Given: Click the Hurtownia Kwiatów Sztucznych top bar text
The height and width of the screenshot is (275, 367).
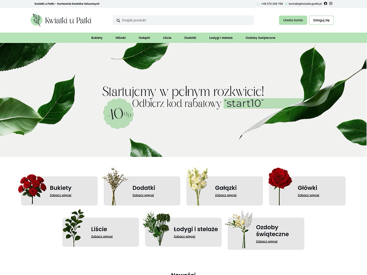Looking at the screenshot, I should pos(78,4).
